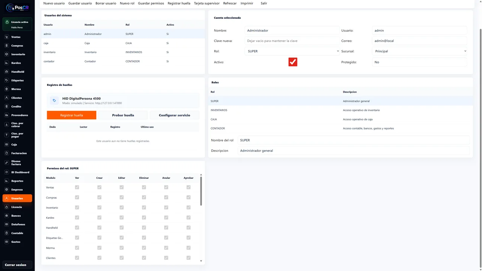Open the Sucursal dropdown showing Principal
This screenshot has height=271, width=482.
coord(419,51)
